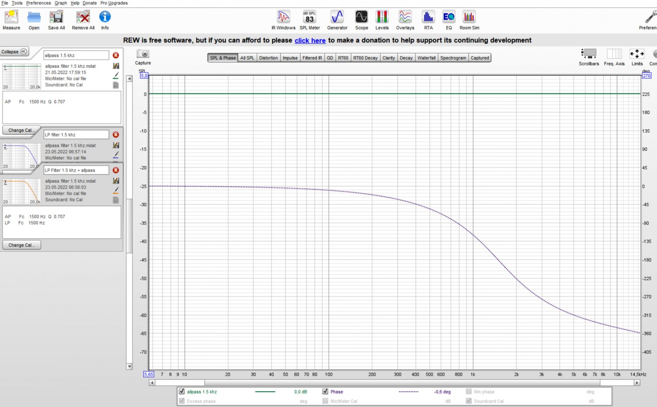
Task: Open notes for allpass 1.5 khz measurement
Action: point(116,85)
